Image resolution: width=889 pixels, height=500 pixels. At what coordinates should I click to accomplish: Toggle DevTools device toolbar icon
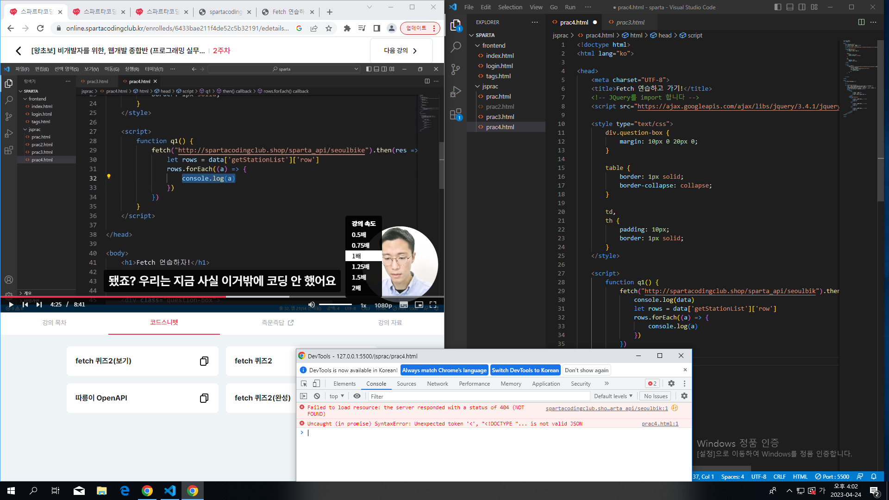point(316,384)
